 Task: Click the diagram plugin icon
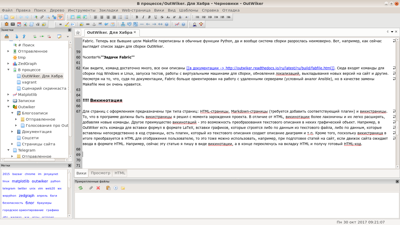(x=123, y=24)
